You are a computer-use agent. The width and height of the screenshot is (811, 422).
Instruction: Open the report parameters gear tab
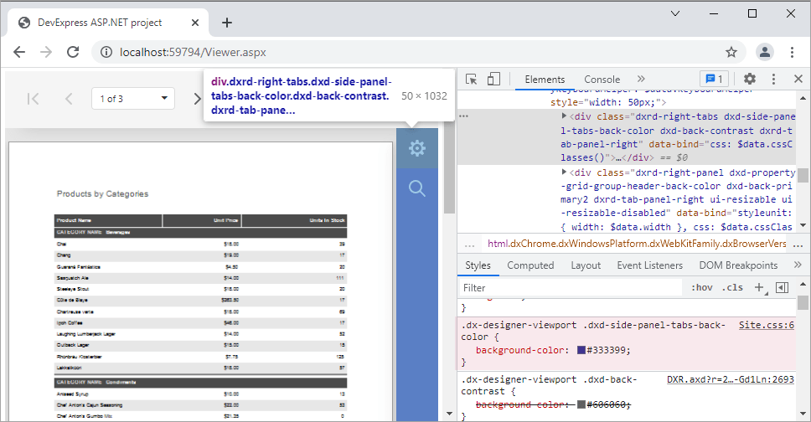click(x=417, y=148)
